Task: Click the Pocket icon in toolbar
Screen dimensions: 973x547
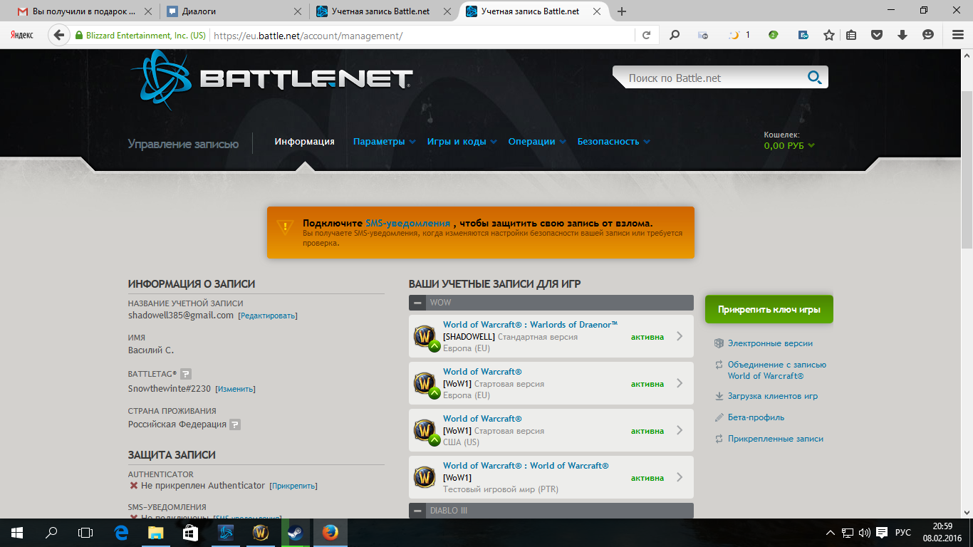Action: click(878, 35)
